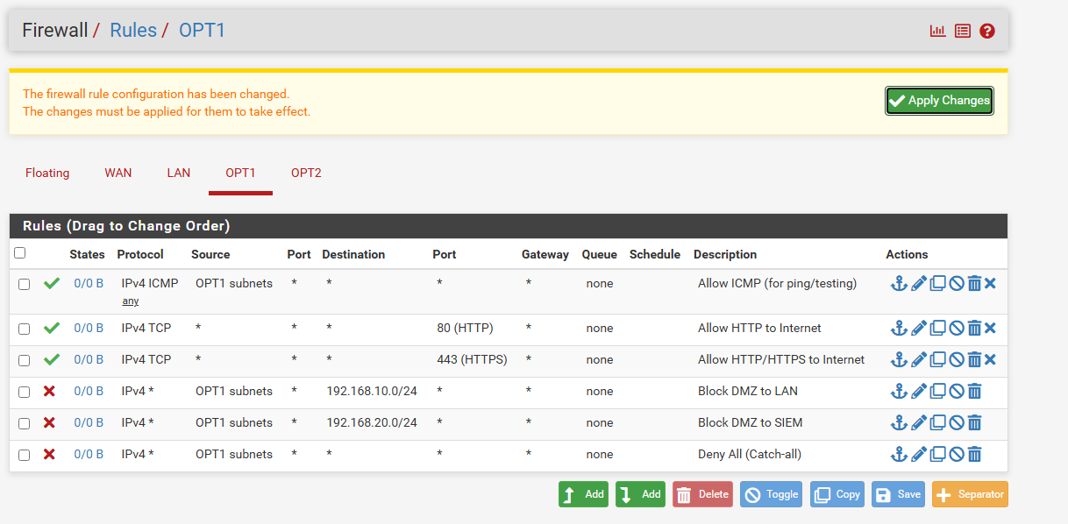Image resolution: width=1068 pixels, height=524 pixels.
Task: Tick checkbox for the Allow ICMP rule
Action: (x=25, y=284)
